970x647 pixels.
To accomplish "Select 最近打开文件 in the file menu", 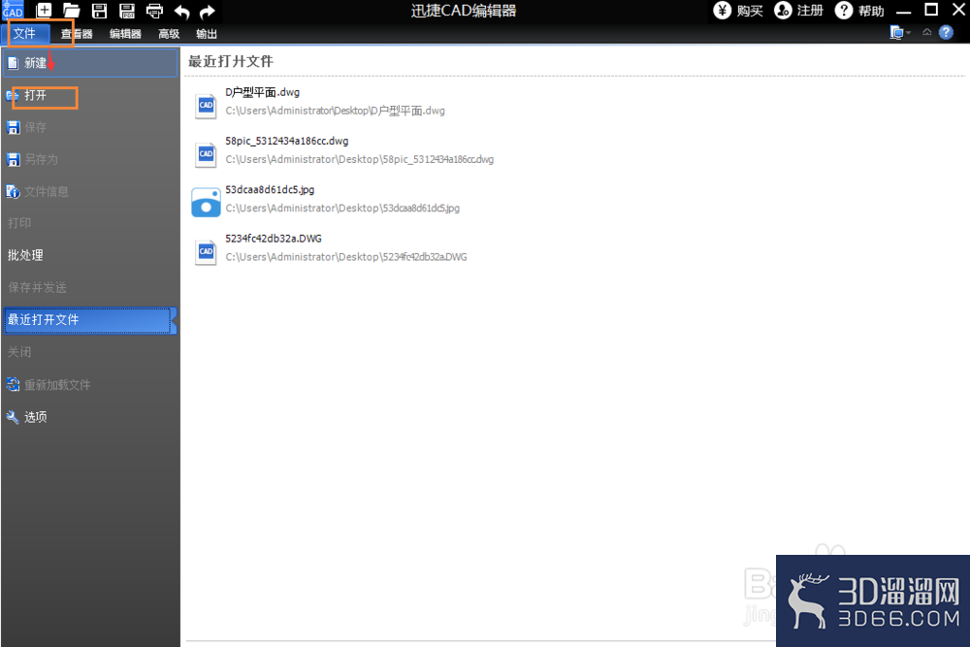I will click(90, 320).
